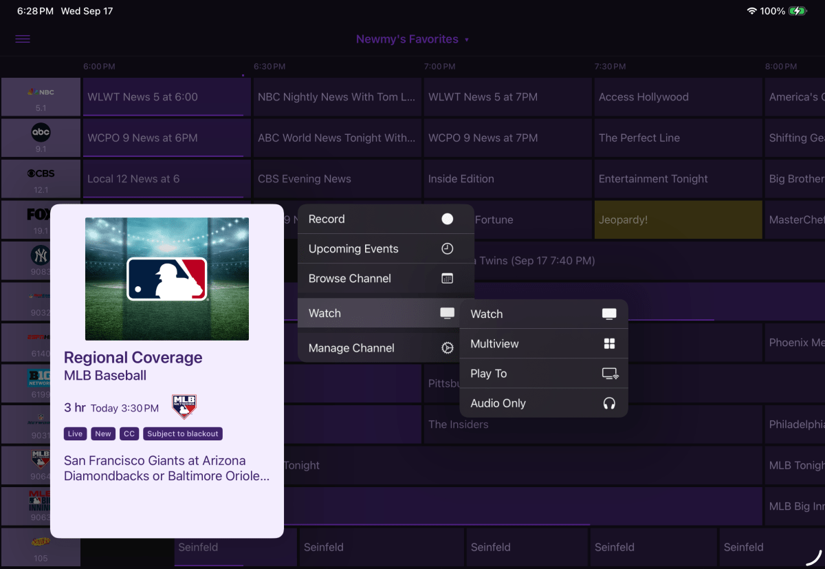Screen dimensions: 825x569
Task: Click the New tag badge
Action: click(103, 433)
